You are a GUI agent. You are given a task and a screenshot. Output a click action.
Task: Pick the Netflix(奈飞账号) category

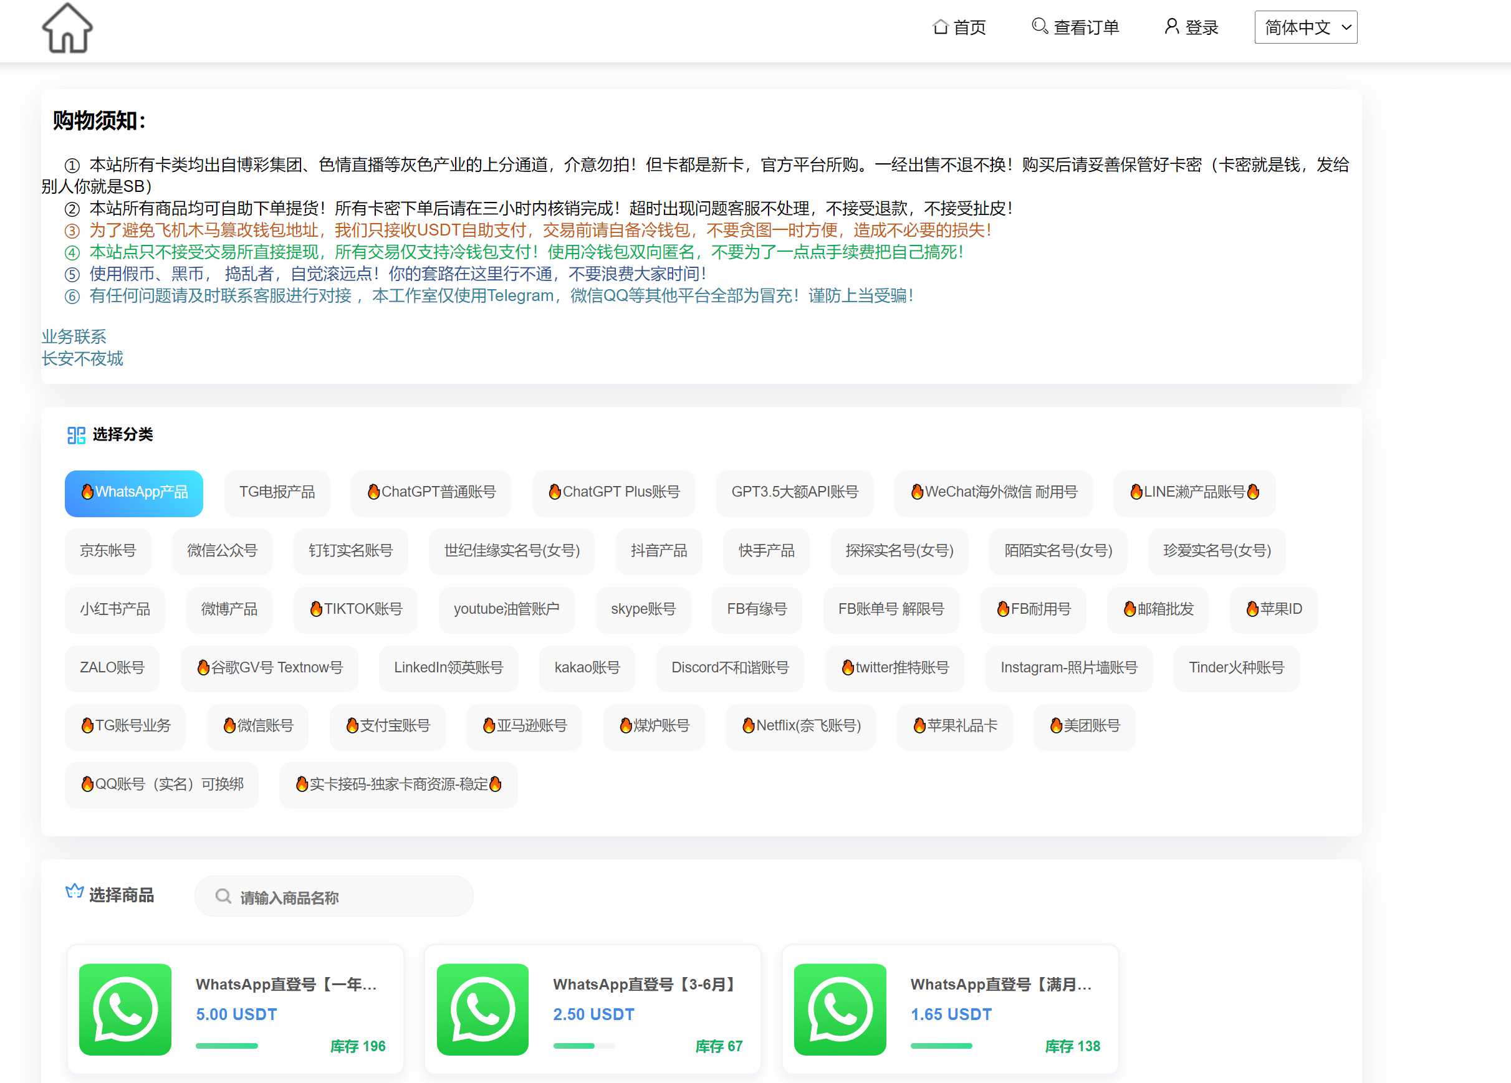[801, 727]
